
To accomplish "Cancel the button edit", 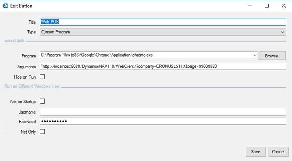I will (278, 151).
